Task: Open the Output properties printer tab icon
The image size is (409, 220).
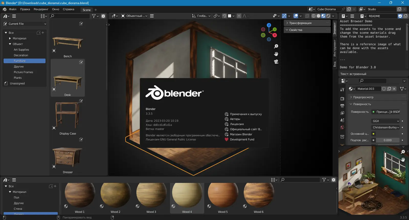Action: point(342,106)
